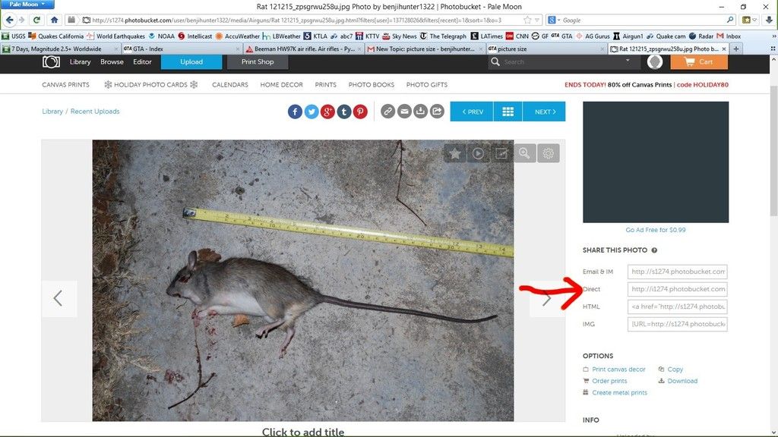Open the user profile avatar
The width and height of the screenshot is (778, 437).
coord(655,62)
